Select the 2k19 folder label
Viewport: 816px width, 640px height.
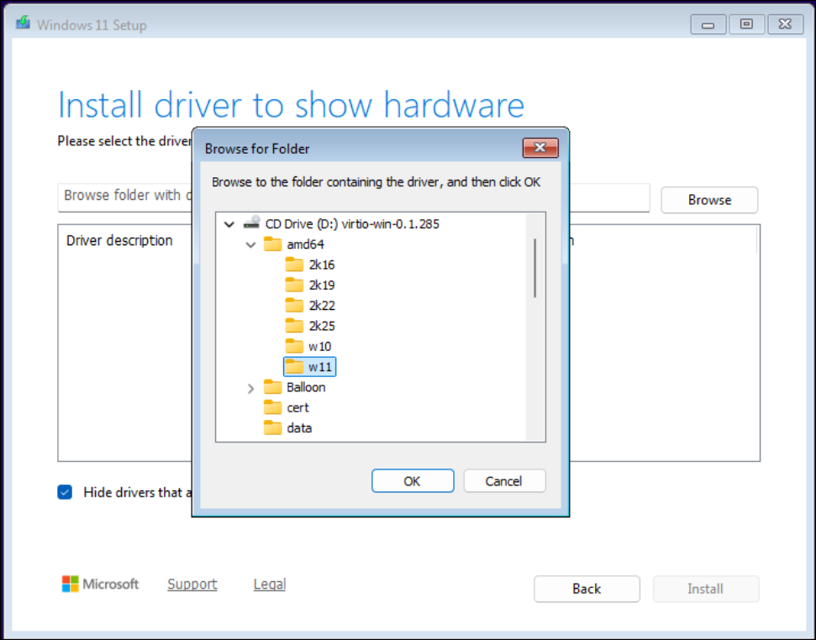tap(322, 285)
